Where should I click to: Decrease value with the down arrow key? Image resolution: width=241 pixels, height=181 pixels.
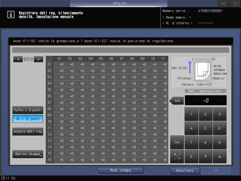(x=206, y=156)
